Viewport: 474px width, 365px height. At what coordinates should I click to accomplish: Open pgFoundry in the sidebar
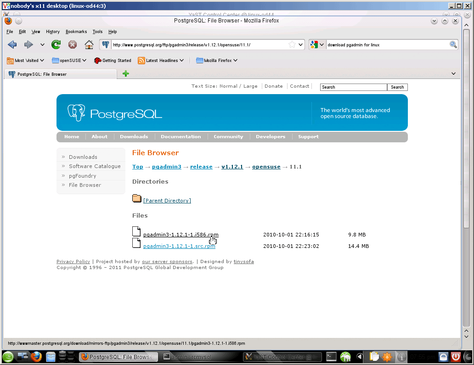coord(83,176)
